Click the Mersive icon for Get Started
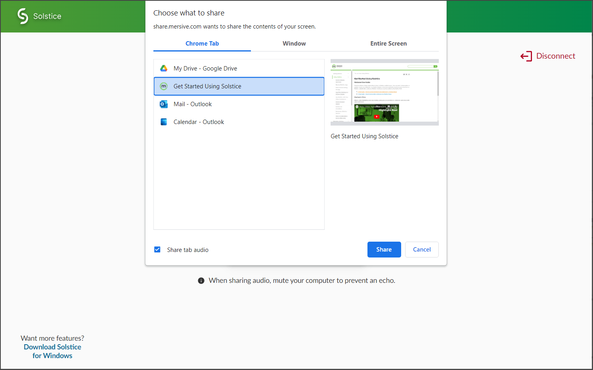The width and height of the screenshot is (593, 370). [164, 86]
